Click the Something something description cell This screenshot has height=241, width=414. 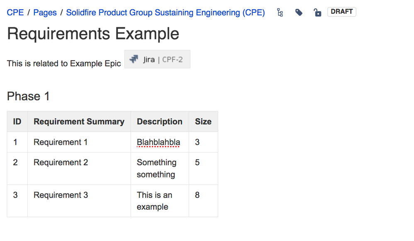tap(156, 168)
